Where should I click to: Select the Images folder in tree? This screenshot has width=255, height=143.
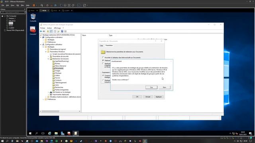(x=57, y=71)
